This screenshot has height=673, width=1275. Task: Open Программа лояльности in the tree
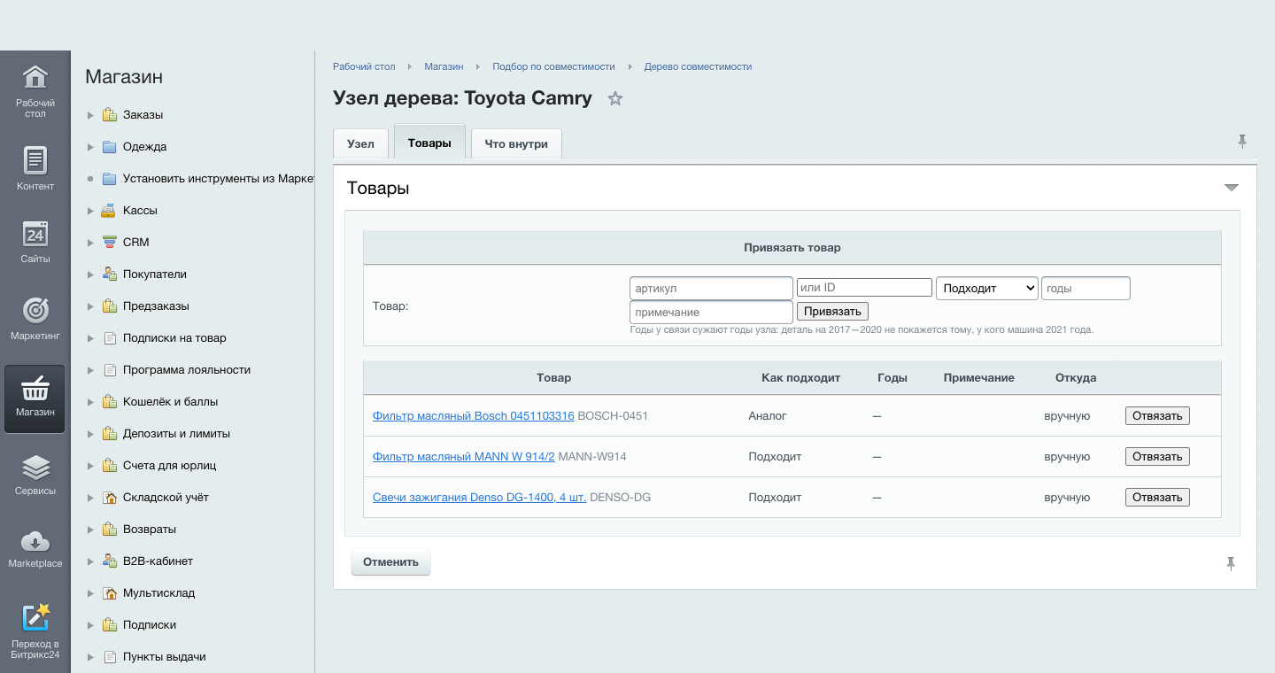187,370
